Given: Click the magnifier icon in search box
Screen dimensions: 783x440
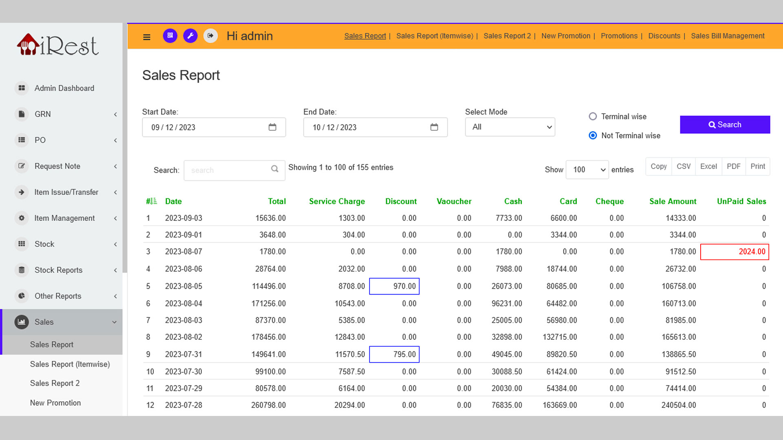Looking at the screenshot, I should click(x=275, y=169).
